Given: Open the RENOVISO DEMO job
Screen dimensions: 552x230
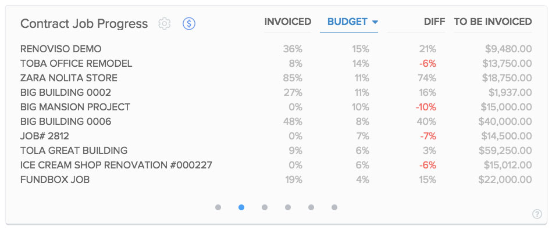Looking at the screenshot, I should click(61, 49).
